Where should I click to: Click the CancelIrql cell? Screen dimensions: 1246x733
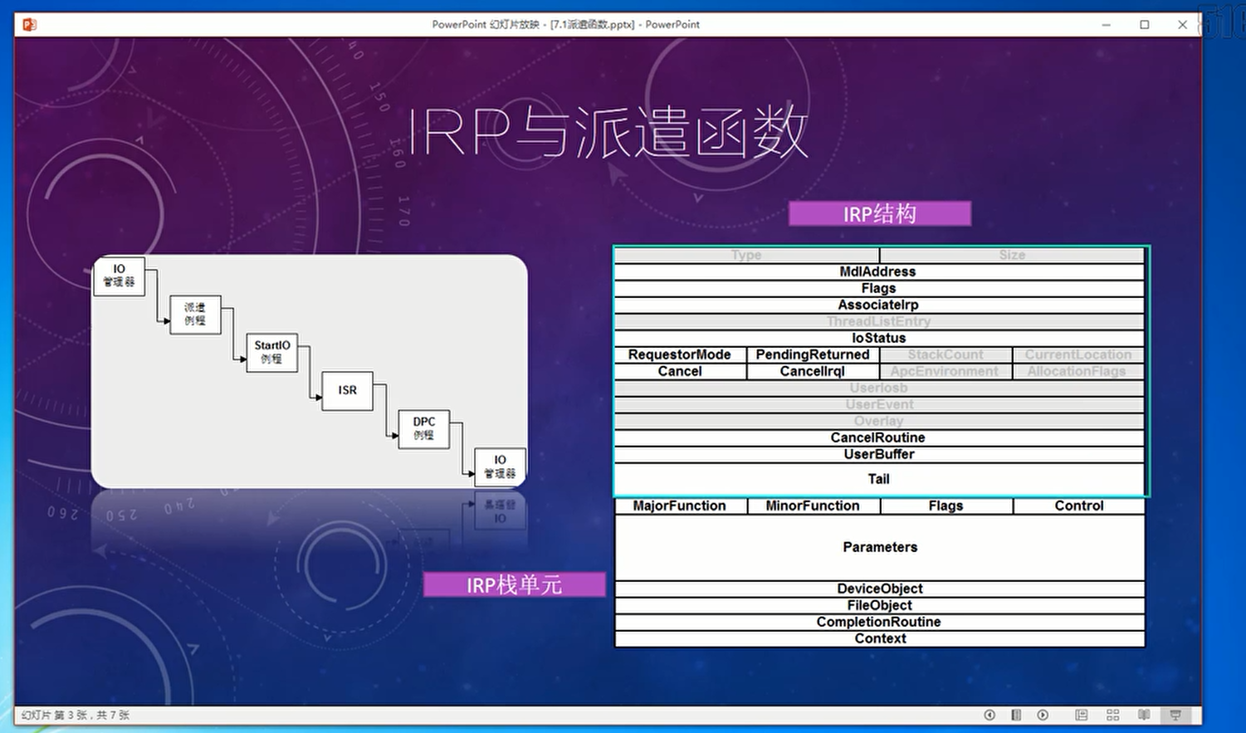[813, 371]
